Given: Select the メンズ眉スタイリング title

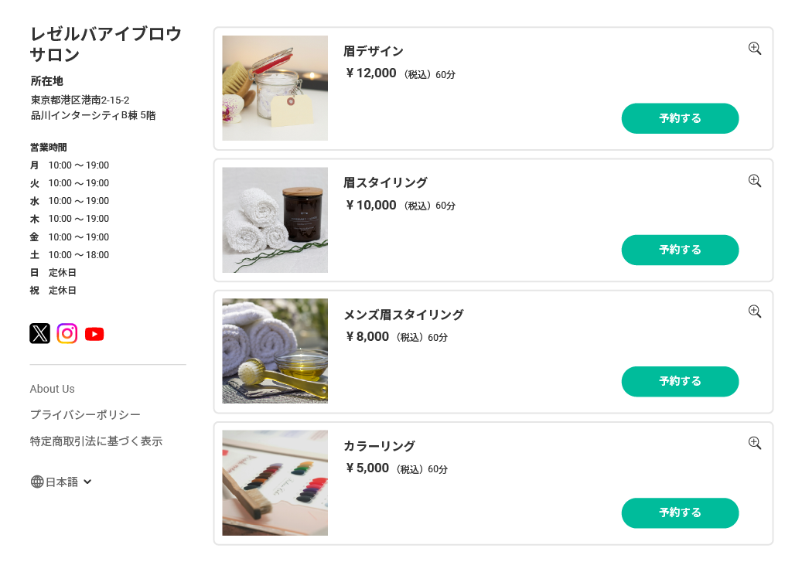Looking at the screenshot, I should pos(404,315).
